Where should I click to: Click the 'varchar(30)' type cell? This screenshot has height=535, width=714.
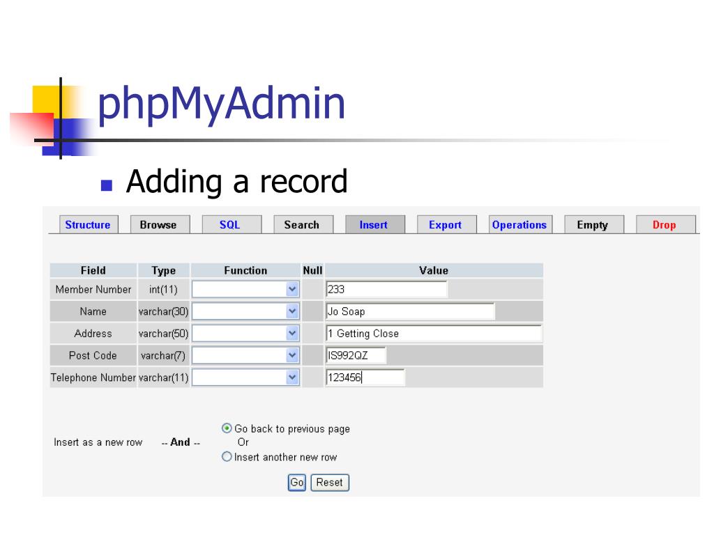[x=163, y=311]
